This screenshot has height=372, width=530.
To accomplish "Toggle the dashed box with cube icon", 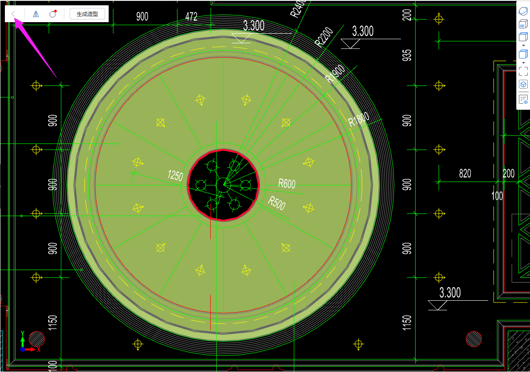I will [x=523, y=85].
